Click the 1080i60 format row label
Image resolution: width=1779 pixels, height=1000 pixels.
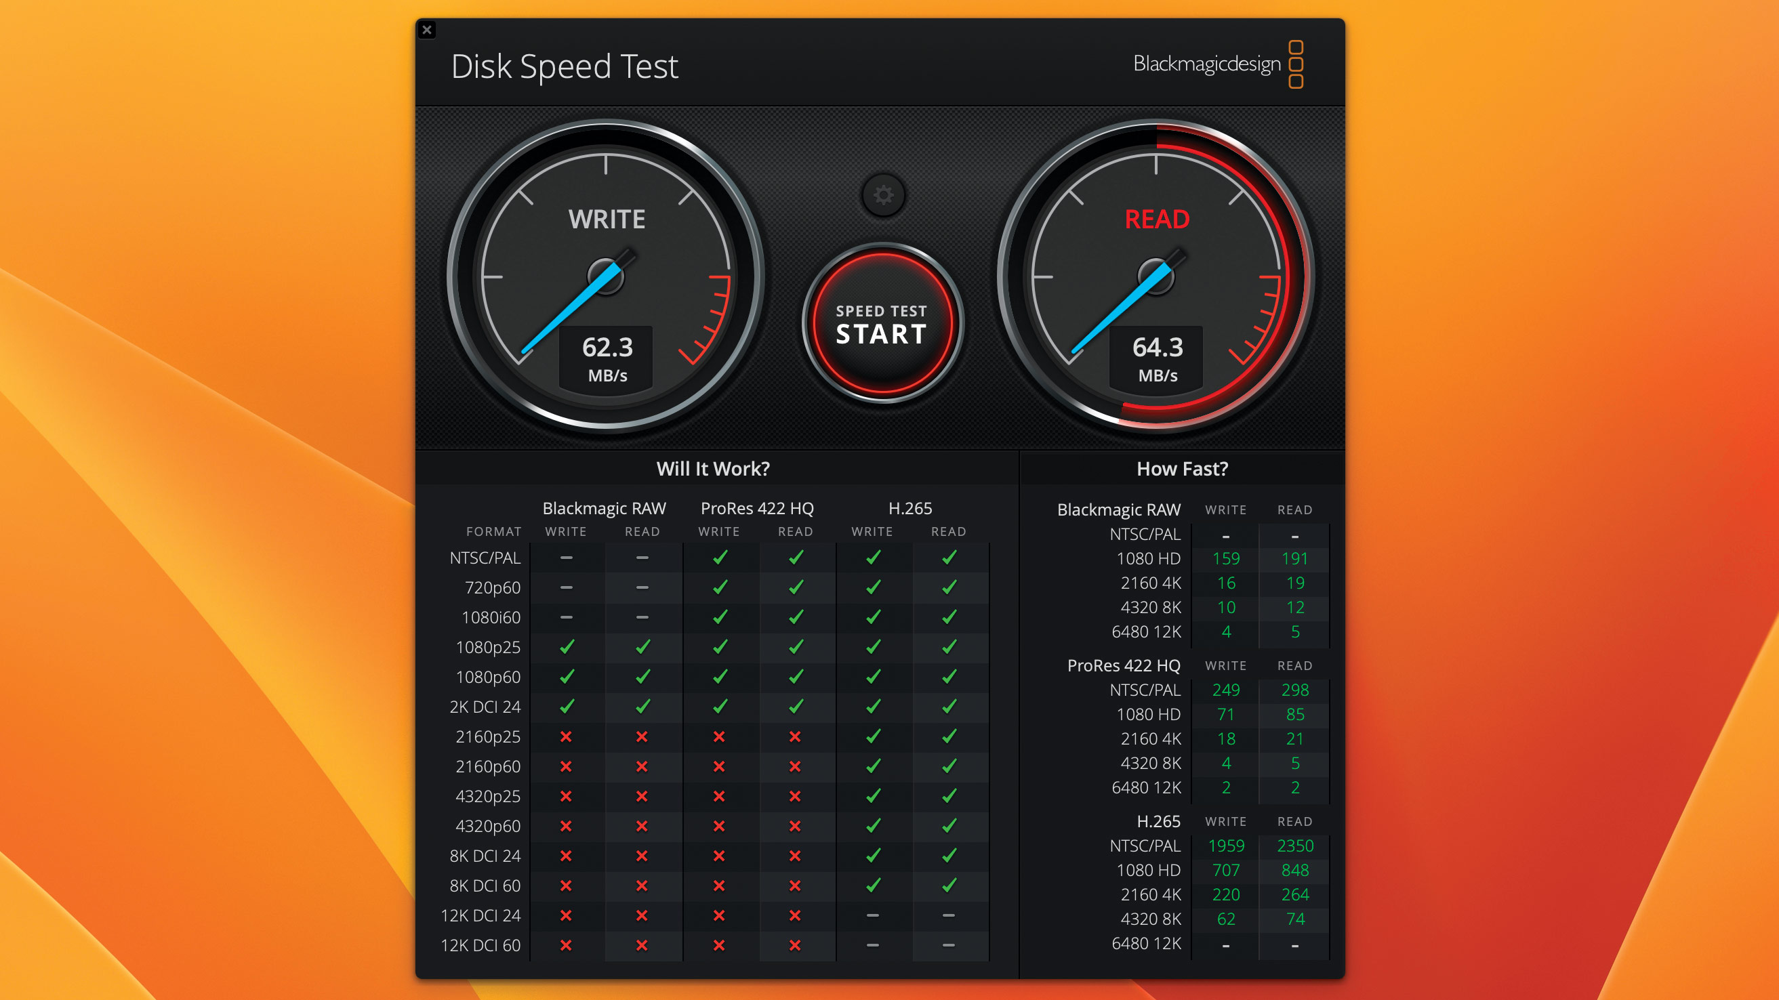(x=491, y=617)
